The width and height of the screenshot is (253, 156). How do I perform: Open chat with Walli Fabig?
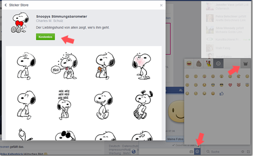point(228,48)
